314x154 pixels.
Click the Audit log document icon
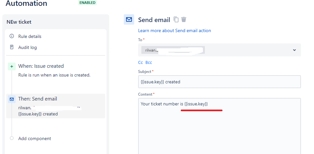12,47
